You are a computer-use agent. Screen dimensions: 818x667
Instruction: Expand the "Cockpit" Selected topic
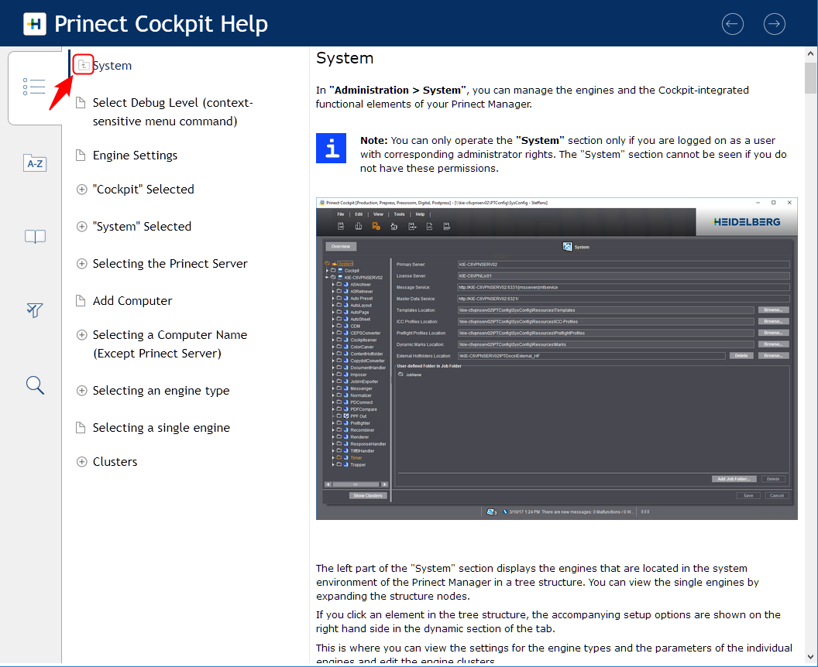point(81,190)
